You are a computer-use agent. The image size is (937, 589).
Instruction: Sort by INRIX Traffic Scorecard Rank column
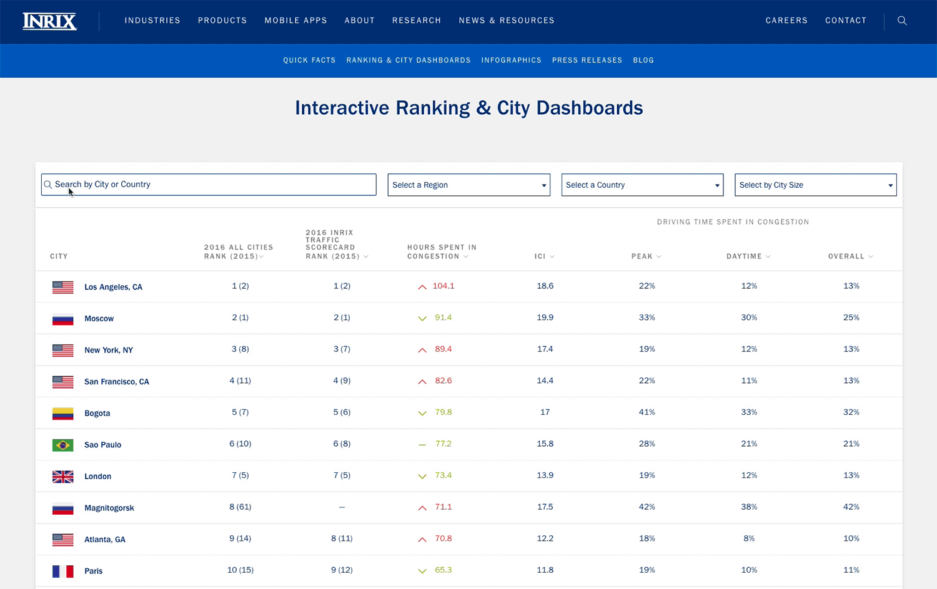click(337, 244)
